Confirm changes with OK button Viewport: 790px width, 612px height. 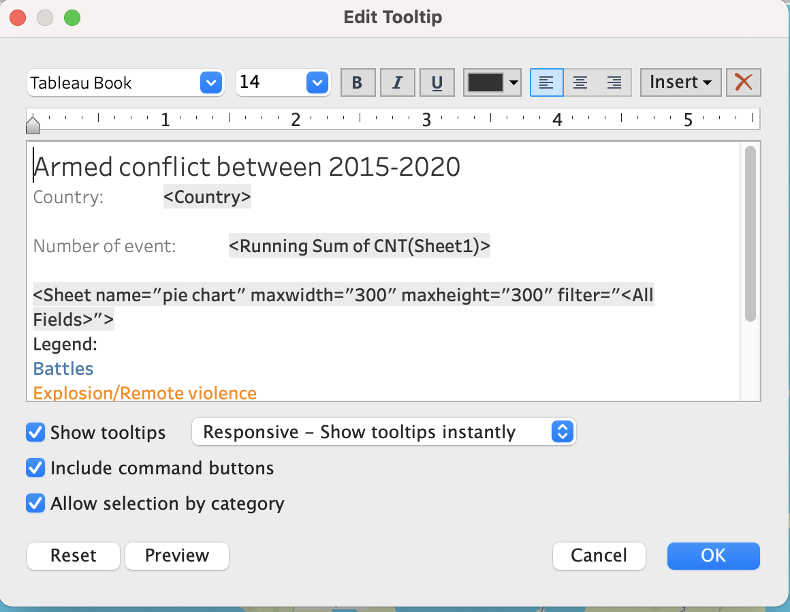[713, 555]
